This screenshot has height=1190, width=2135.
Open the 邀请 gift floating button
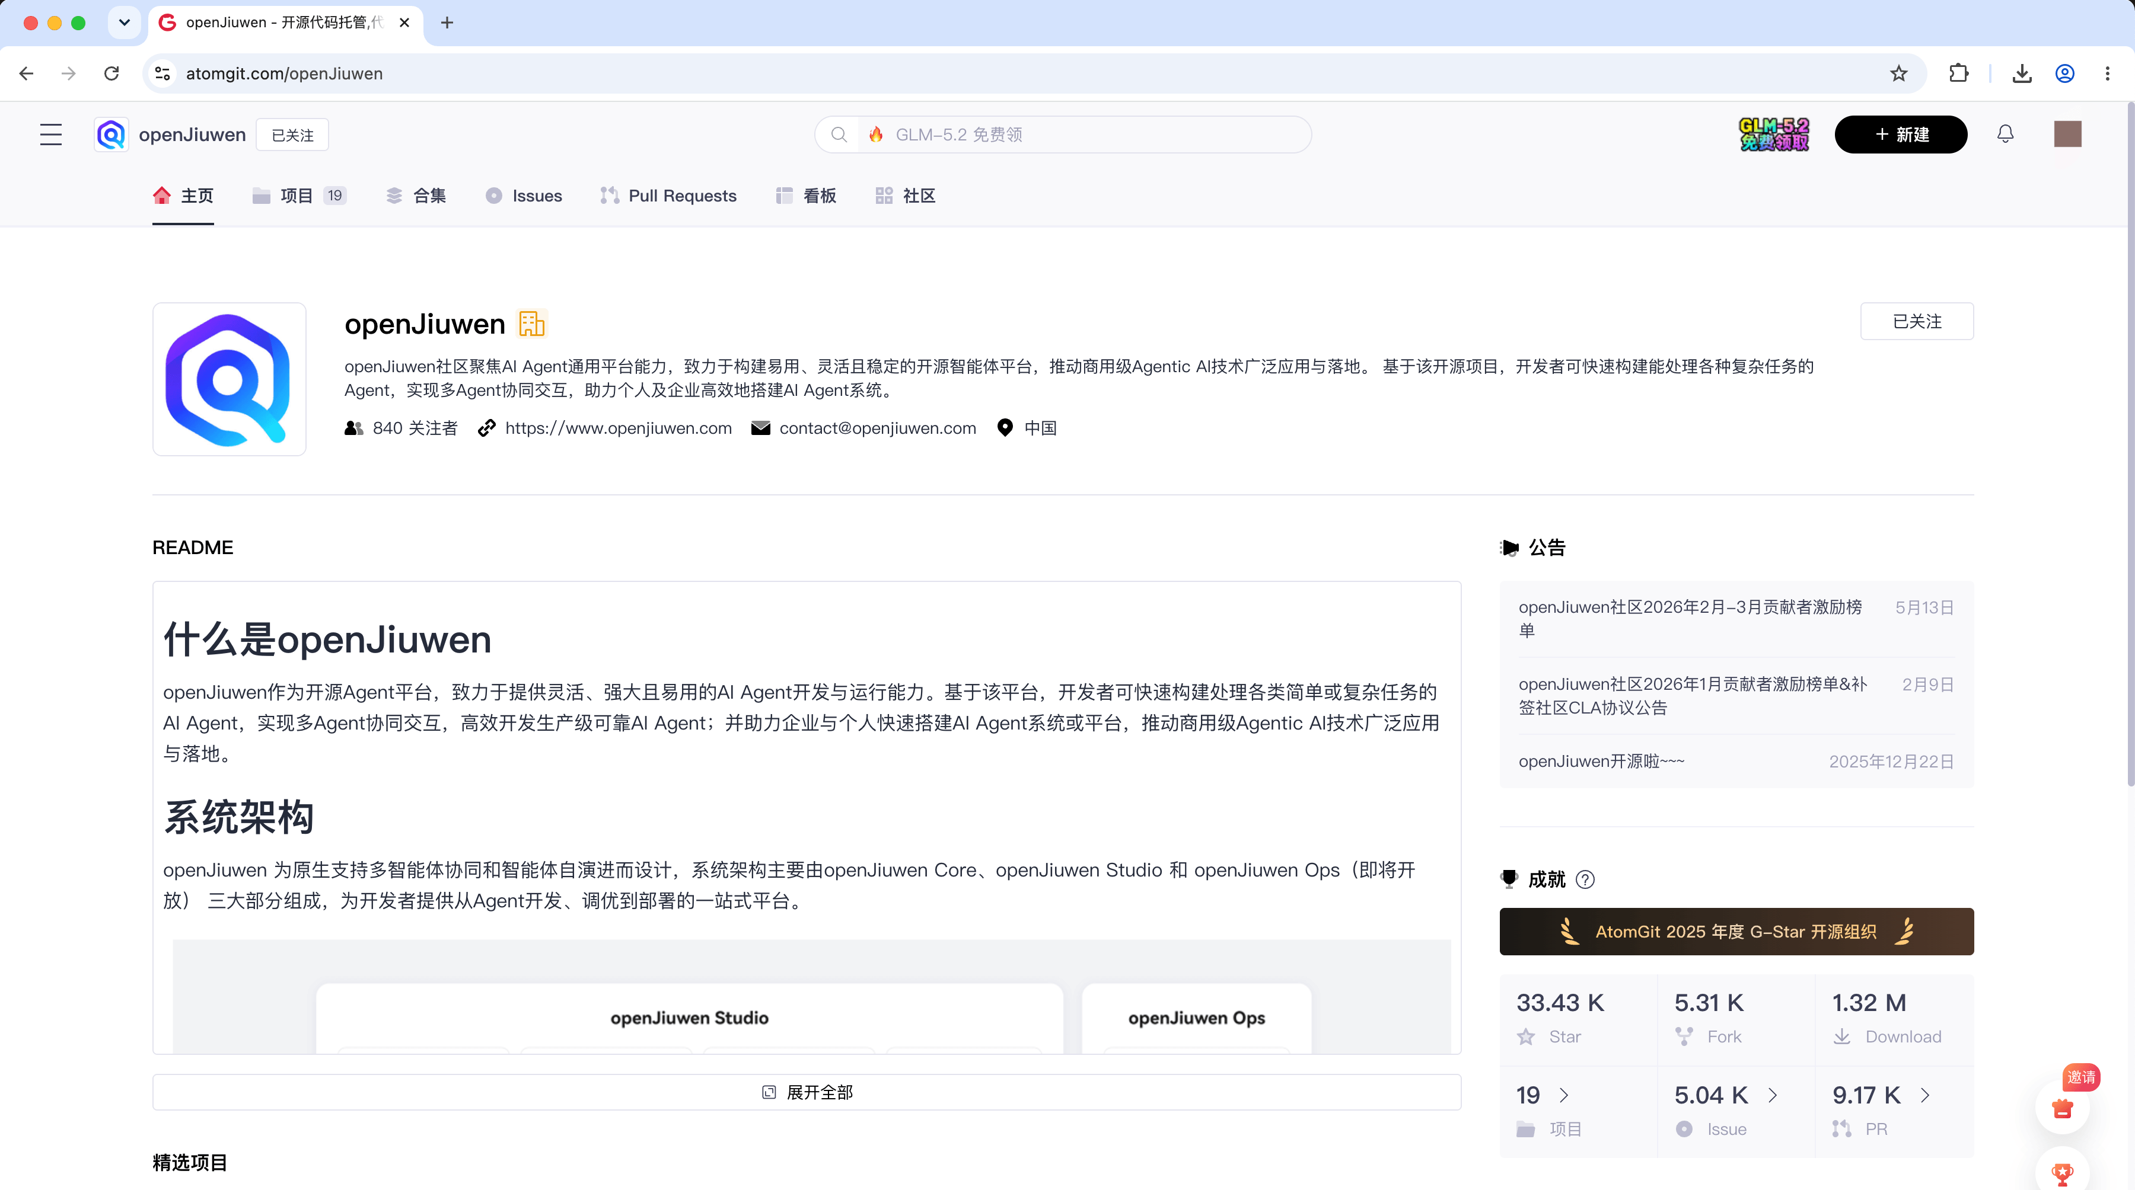click(x=2062, y=1107)
